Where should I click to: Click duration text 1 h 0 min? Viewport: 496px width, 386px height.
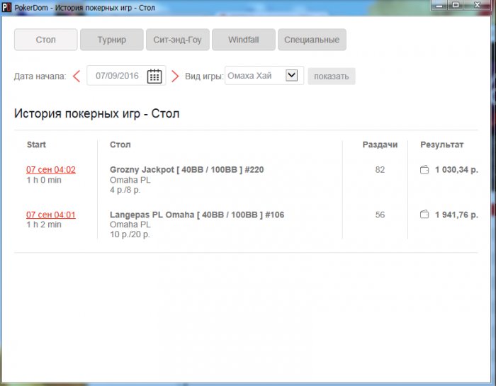[x=44, y=180]
